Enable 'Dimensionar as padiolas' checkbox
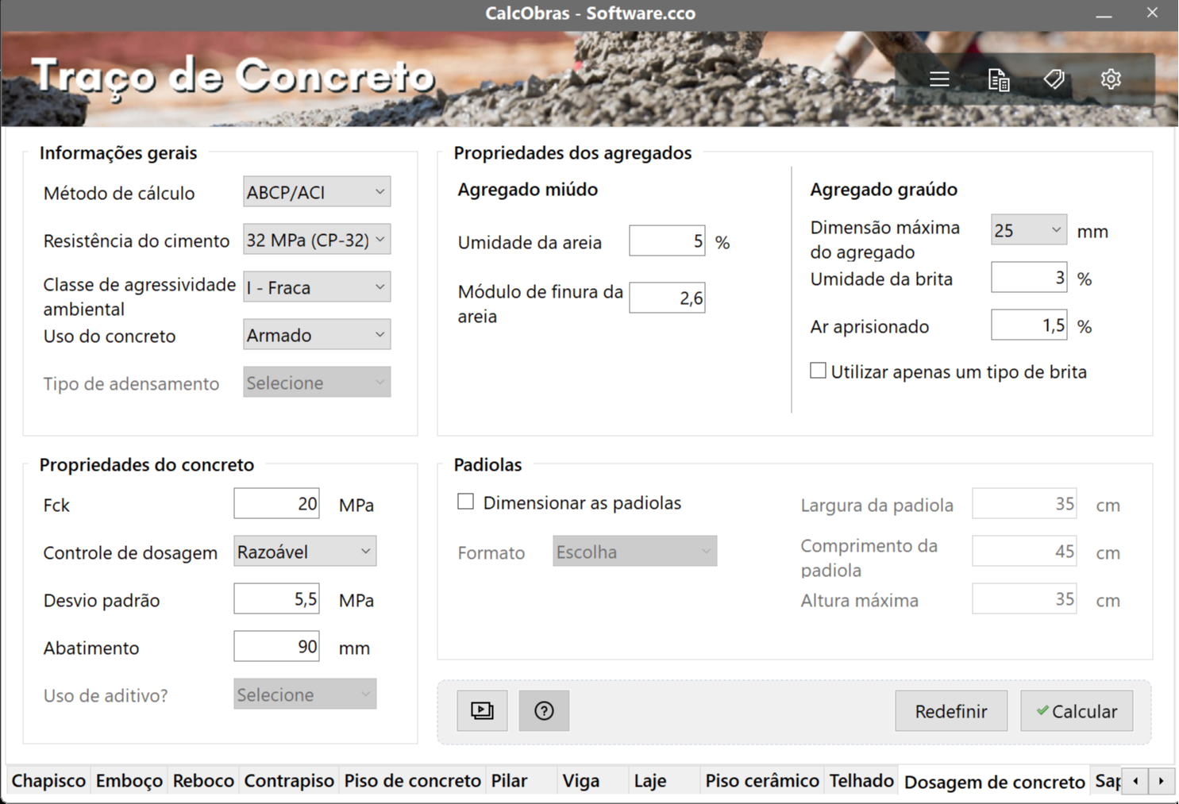The height and width of the screenshot is (804, 1179). point(466,502)
